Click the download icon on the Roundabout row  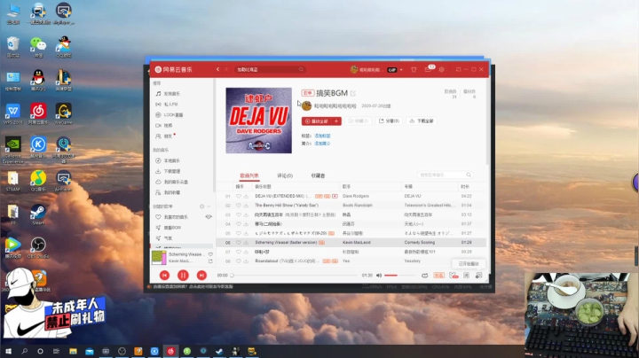click(x=246, y=261)
